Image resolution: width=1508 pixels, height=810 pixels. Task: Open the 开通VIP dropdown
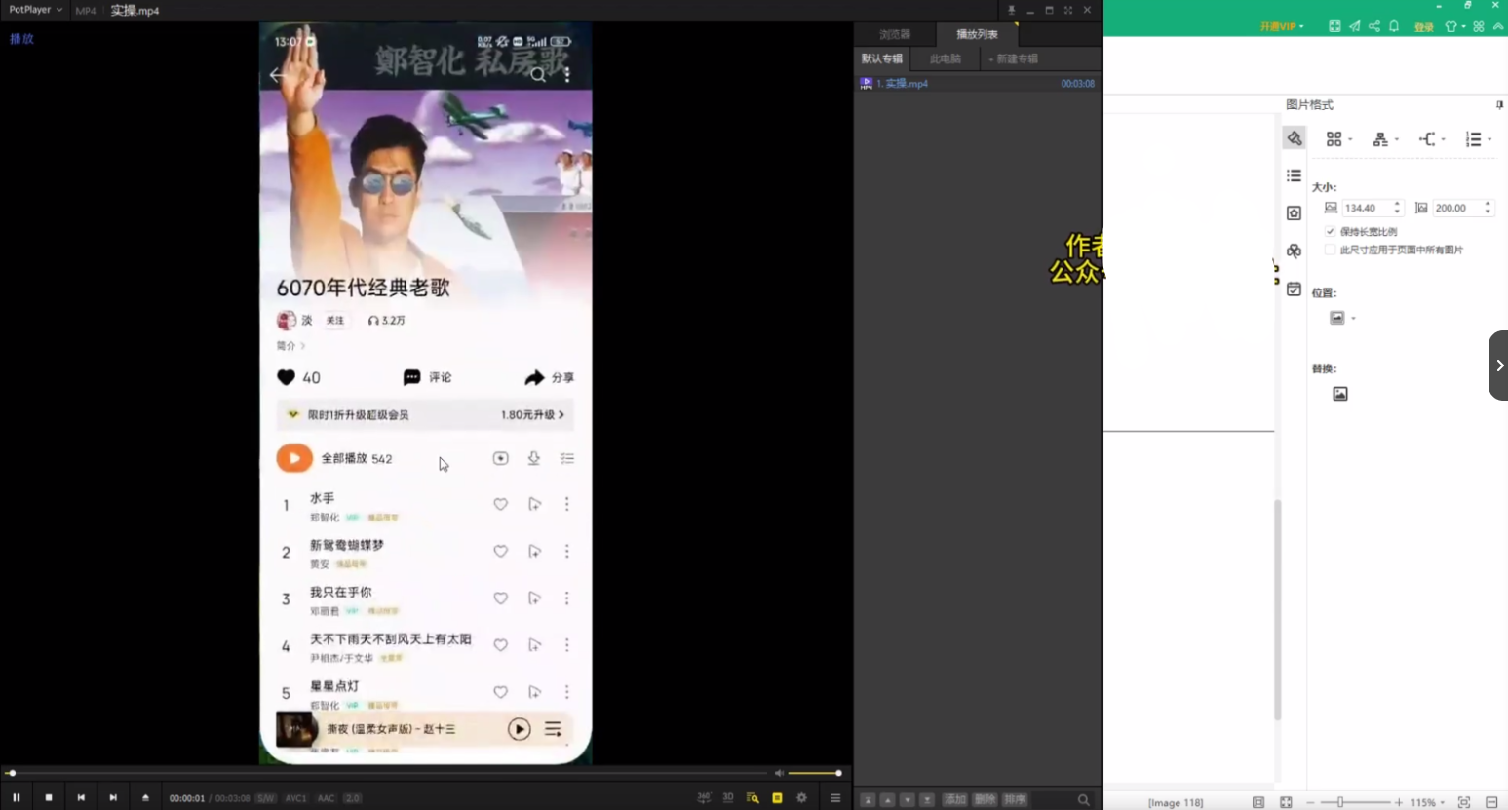pyautogui.click(x=1281, y=26)
